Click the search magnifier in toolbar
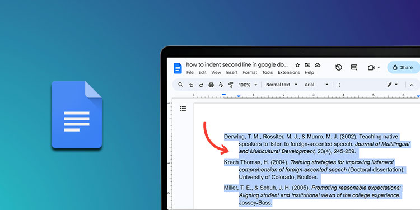420x210 pixels. [180, 85]
